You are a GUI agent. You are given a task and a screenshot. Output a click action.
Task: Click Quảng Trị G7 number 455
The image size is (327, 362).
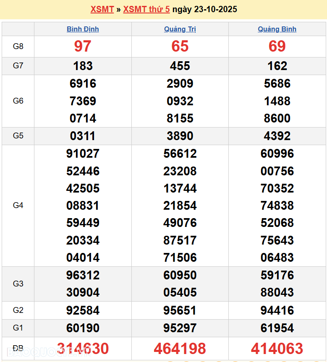pos(180,66)
